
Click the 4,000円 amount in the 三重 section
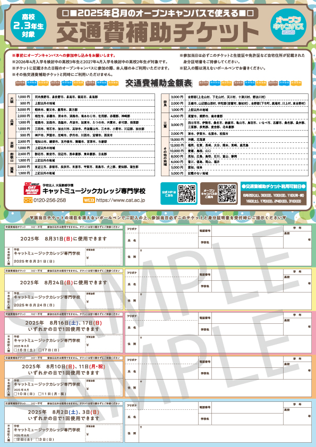pos(177,116)
